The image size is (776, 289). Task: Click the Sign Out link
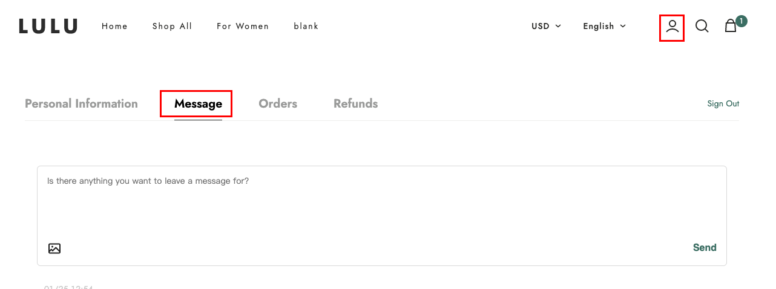pos(723,103)
